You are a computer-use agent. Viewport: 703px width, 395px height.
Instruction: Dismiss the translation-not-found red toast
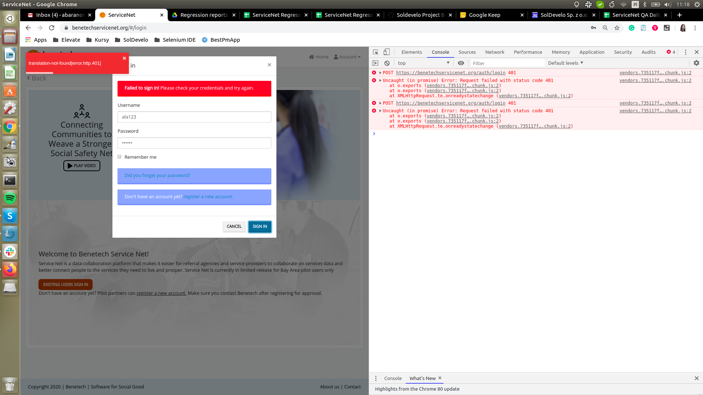point(124,58)
